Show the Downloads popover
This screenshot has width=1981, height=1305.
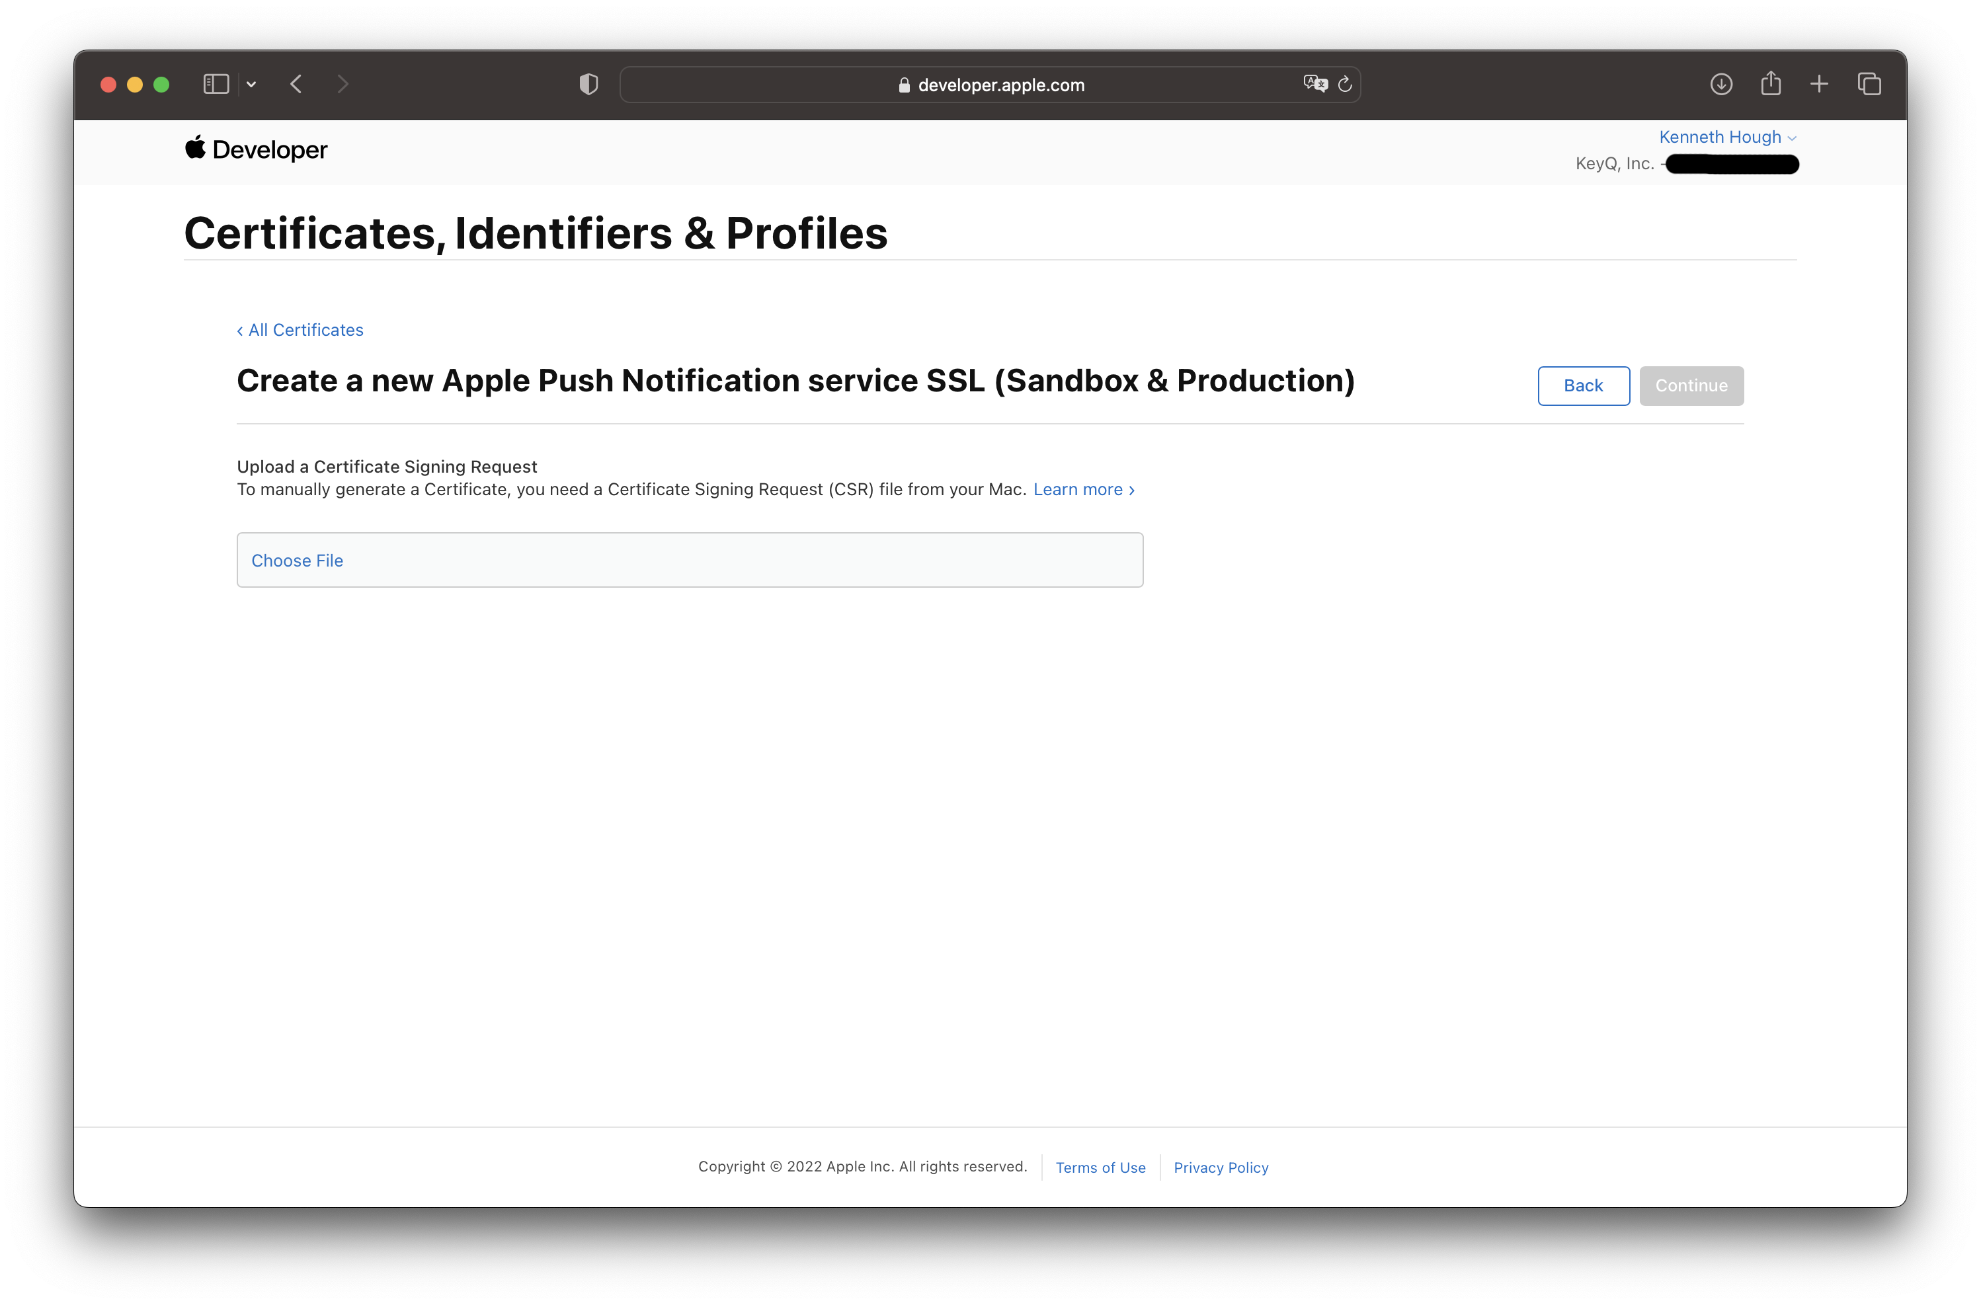1721,83
